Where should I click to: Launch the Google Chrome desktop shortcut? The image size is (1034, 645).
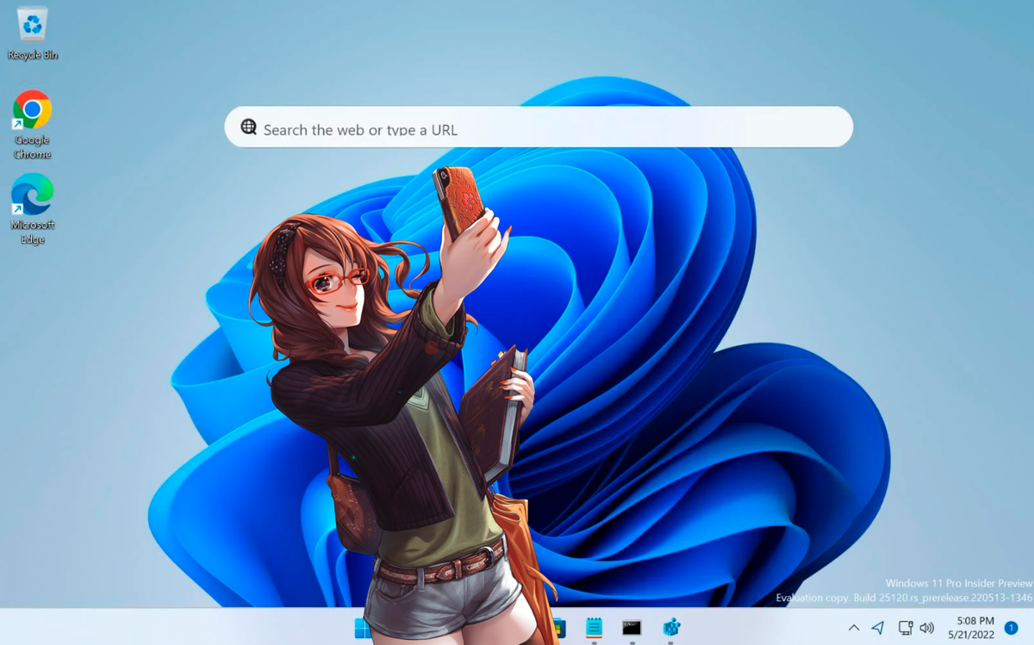click(x=33, y=125)
